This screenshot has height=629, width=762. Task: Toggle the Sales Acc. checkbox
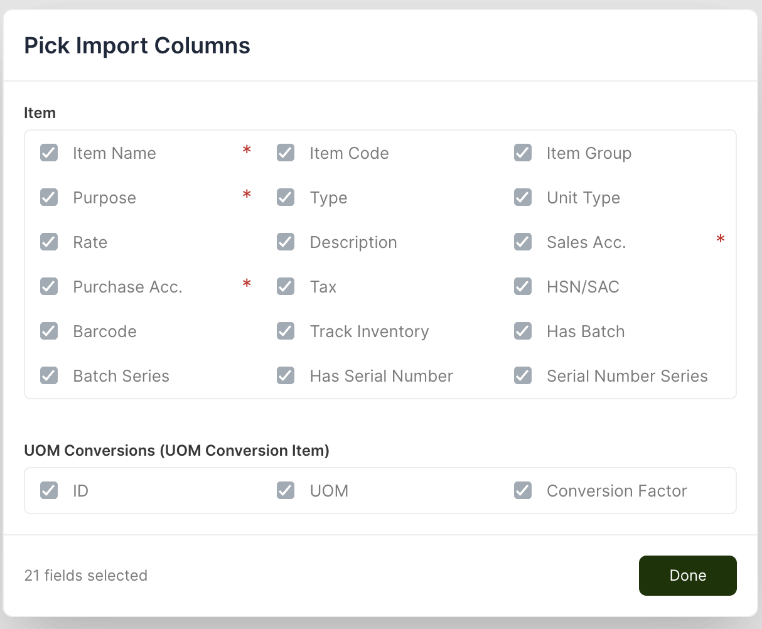(523, 242)
